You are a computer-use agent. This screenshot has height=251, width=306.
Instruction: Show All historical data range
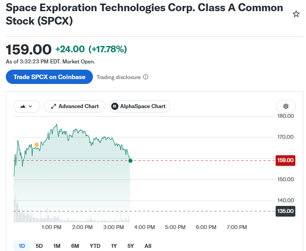[x=148, y=246]
